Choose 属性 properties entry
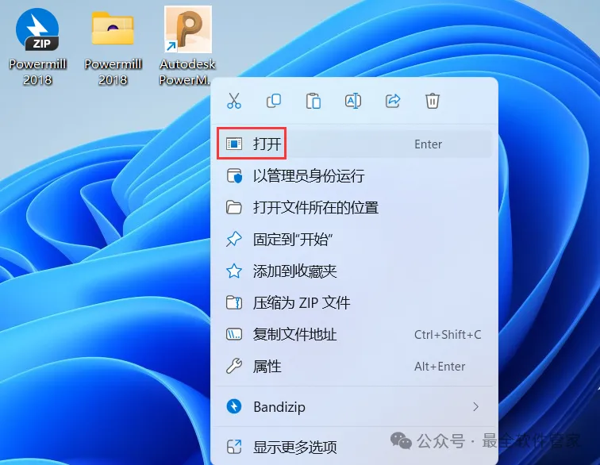This screenshot has width=600, height=465. [x=354, y=367]
